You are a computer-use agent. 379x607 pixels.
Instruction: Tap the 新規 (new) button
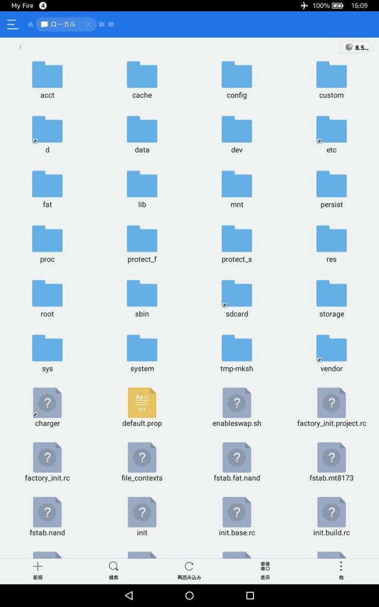37,571
